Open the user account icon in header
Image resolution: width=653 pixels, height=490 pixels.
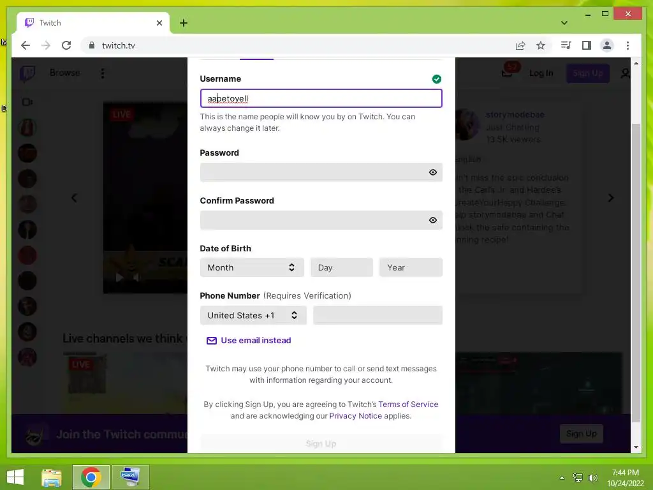click(x=625, y=74)
